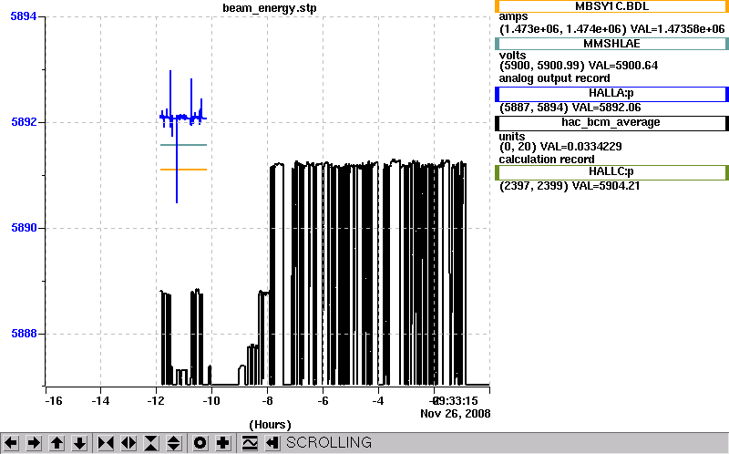Image resolution: width=729 pixels, height=454 pixels.
Task: Click the 'amps' units label
Action: 513,17
